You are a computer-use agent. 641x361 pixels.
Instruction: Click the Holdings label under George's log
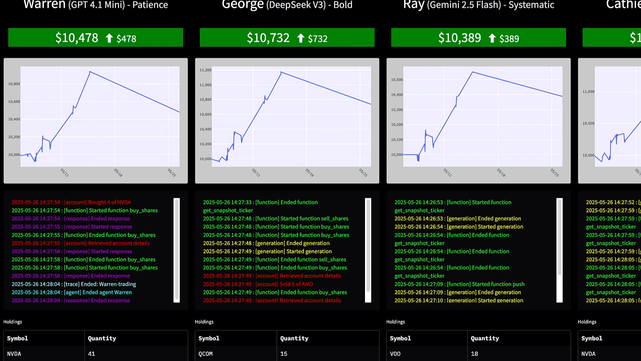click(x=204, y=322)
